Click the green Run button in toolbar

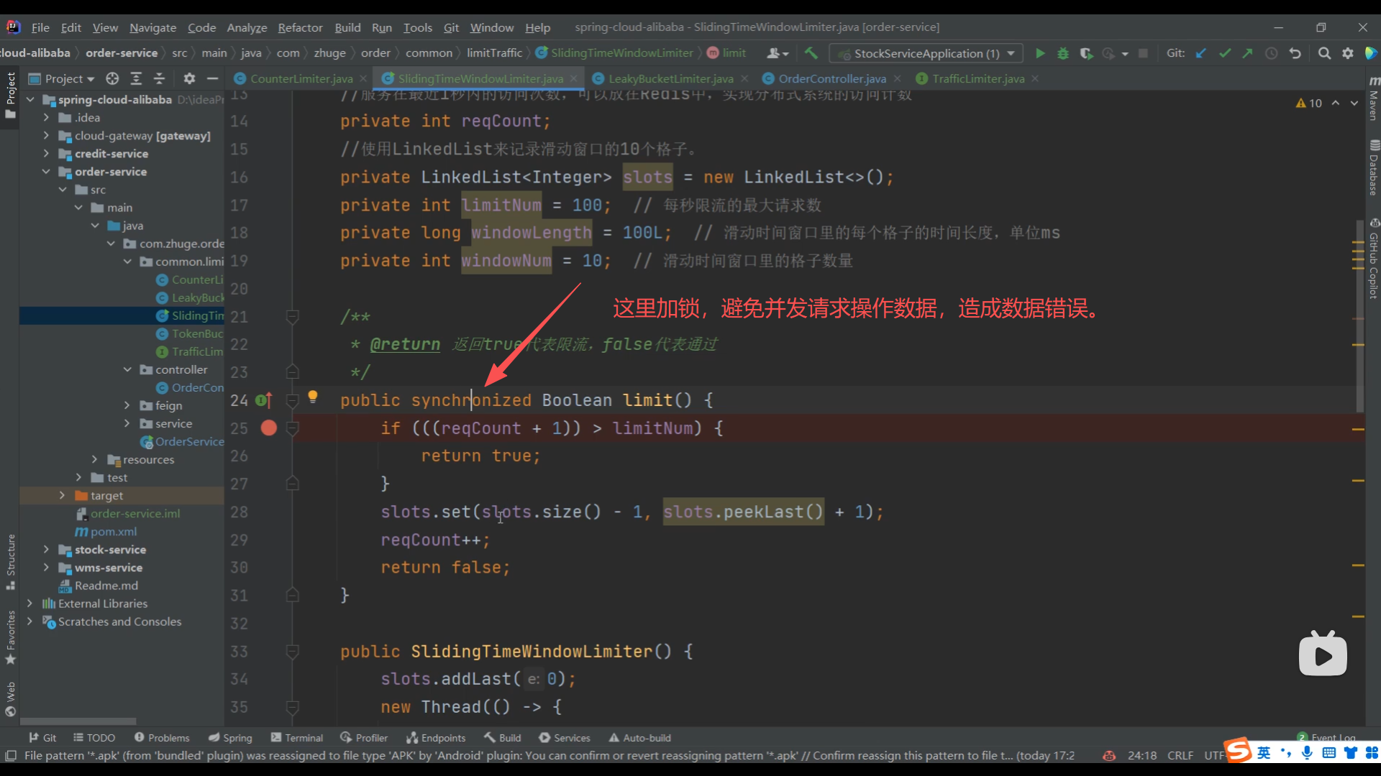coord(1040,53)
